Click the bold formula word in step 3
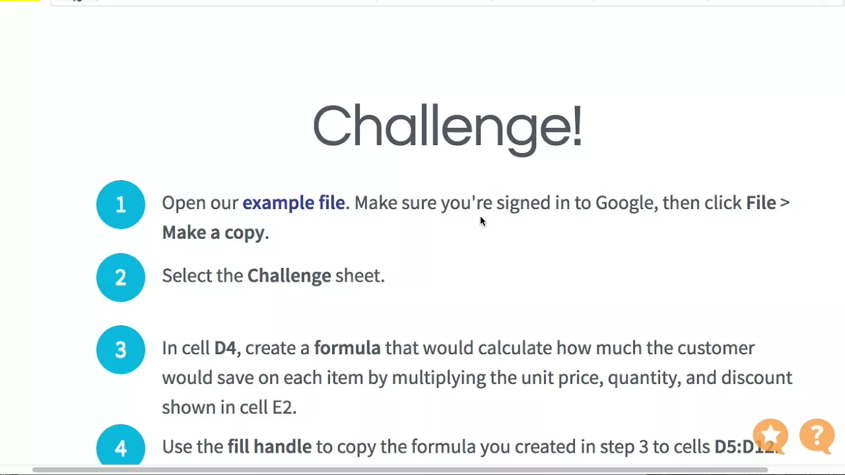The height and width of the screenshot is (475, 845). pyautogui.click(x=347, y=348)
